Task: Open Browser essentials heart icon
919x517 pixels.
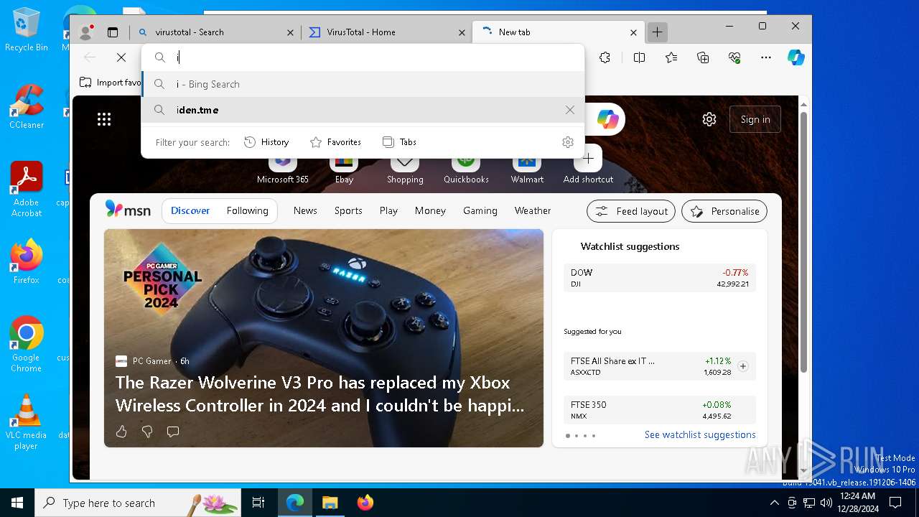Action: (x=734, y=57)
